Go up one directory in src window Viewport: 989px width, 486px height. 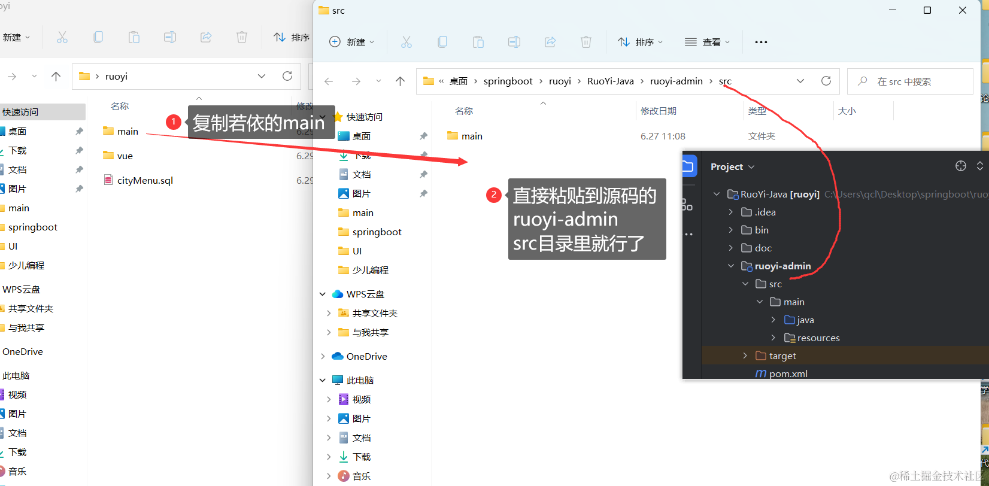tap(401, 81)
